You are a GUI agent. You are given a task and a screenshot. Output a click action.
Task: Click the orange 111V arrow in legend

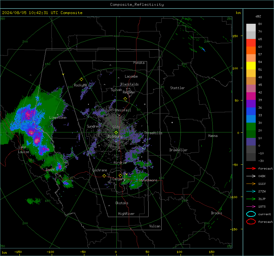tap(251, 184)
